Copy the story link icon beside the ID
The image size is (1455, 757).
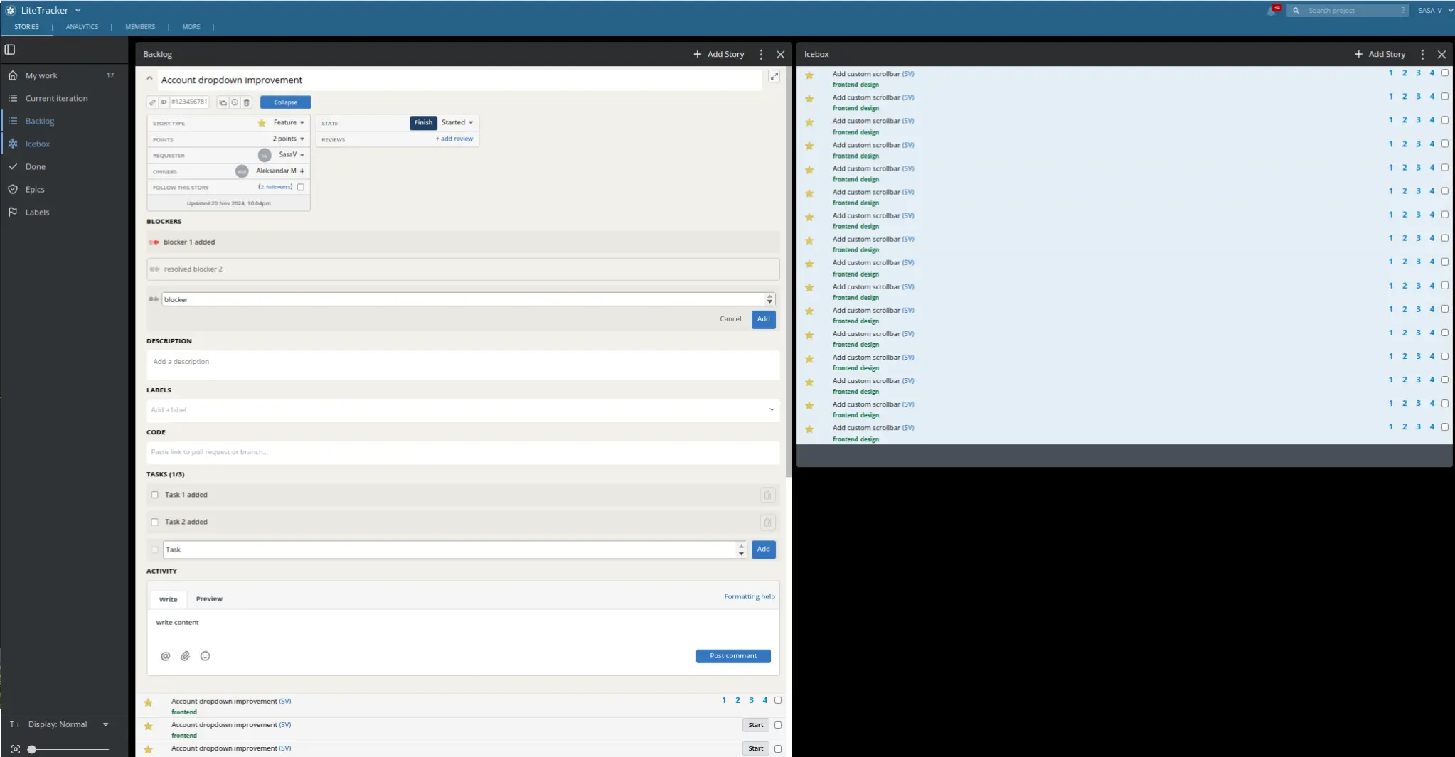coord(152,102)
